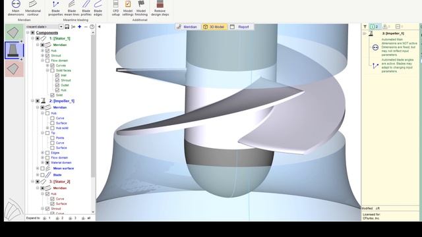Image resolution: width=422 pixels, height=237 pixels.
Task: Collapse Impeller_1 messages group
Action: [365, 34]
